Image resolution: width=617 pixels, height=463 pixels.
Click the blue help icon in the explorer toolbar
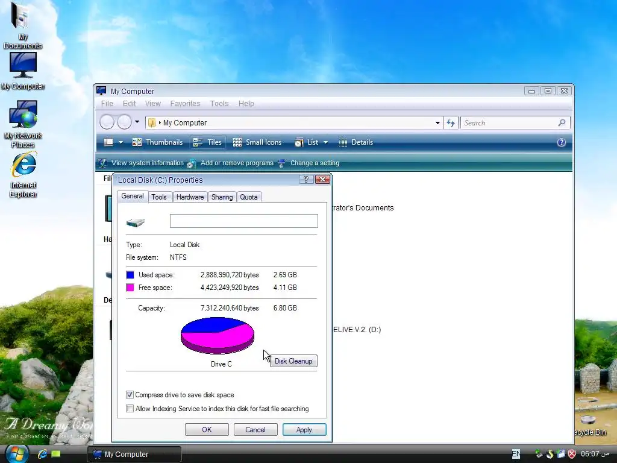coord(562,142)
